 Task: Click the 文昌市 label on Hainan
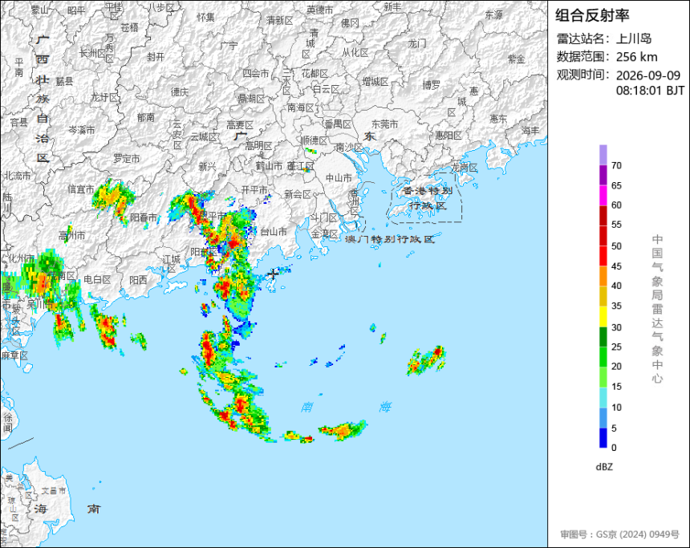(x=53, y=491)
